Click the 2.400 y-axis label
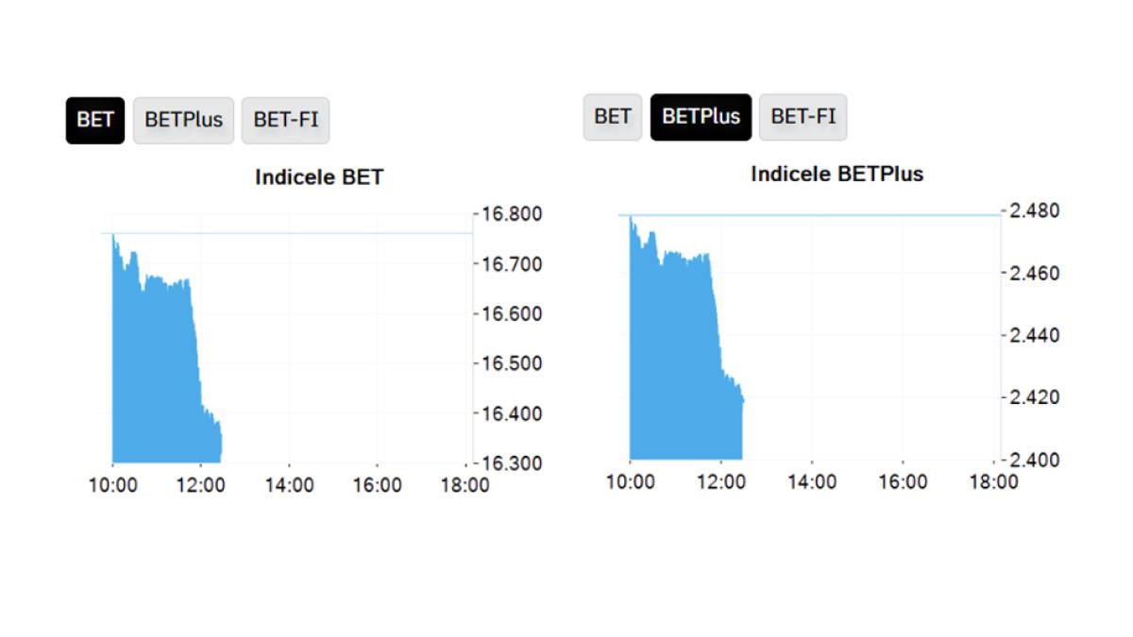The height and width of the screenshot is (637, 1133). [1034, 460]
